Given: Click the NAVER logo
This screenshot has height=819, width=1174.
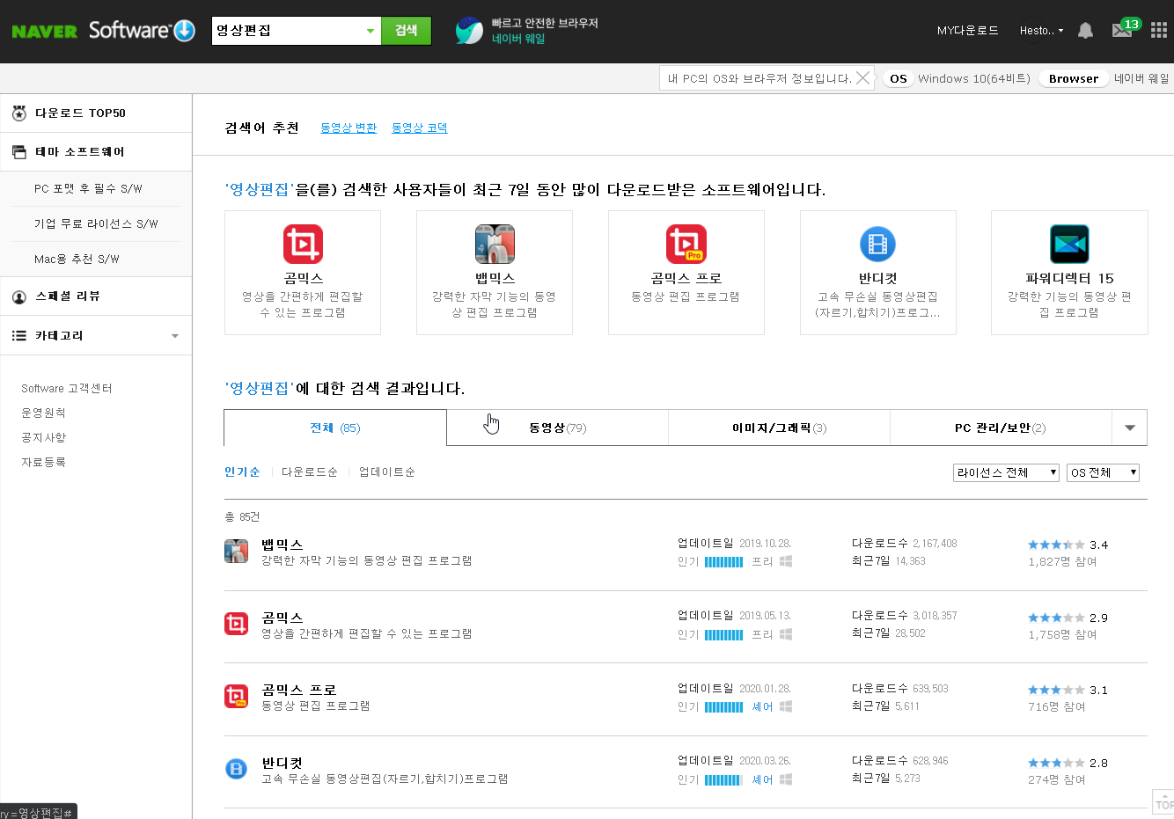Looking at the screenshot, I should 44,32.
